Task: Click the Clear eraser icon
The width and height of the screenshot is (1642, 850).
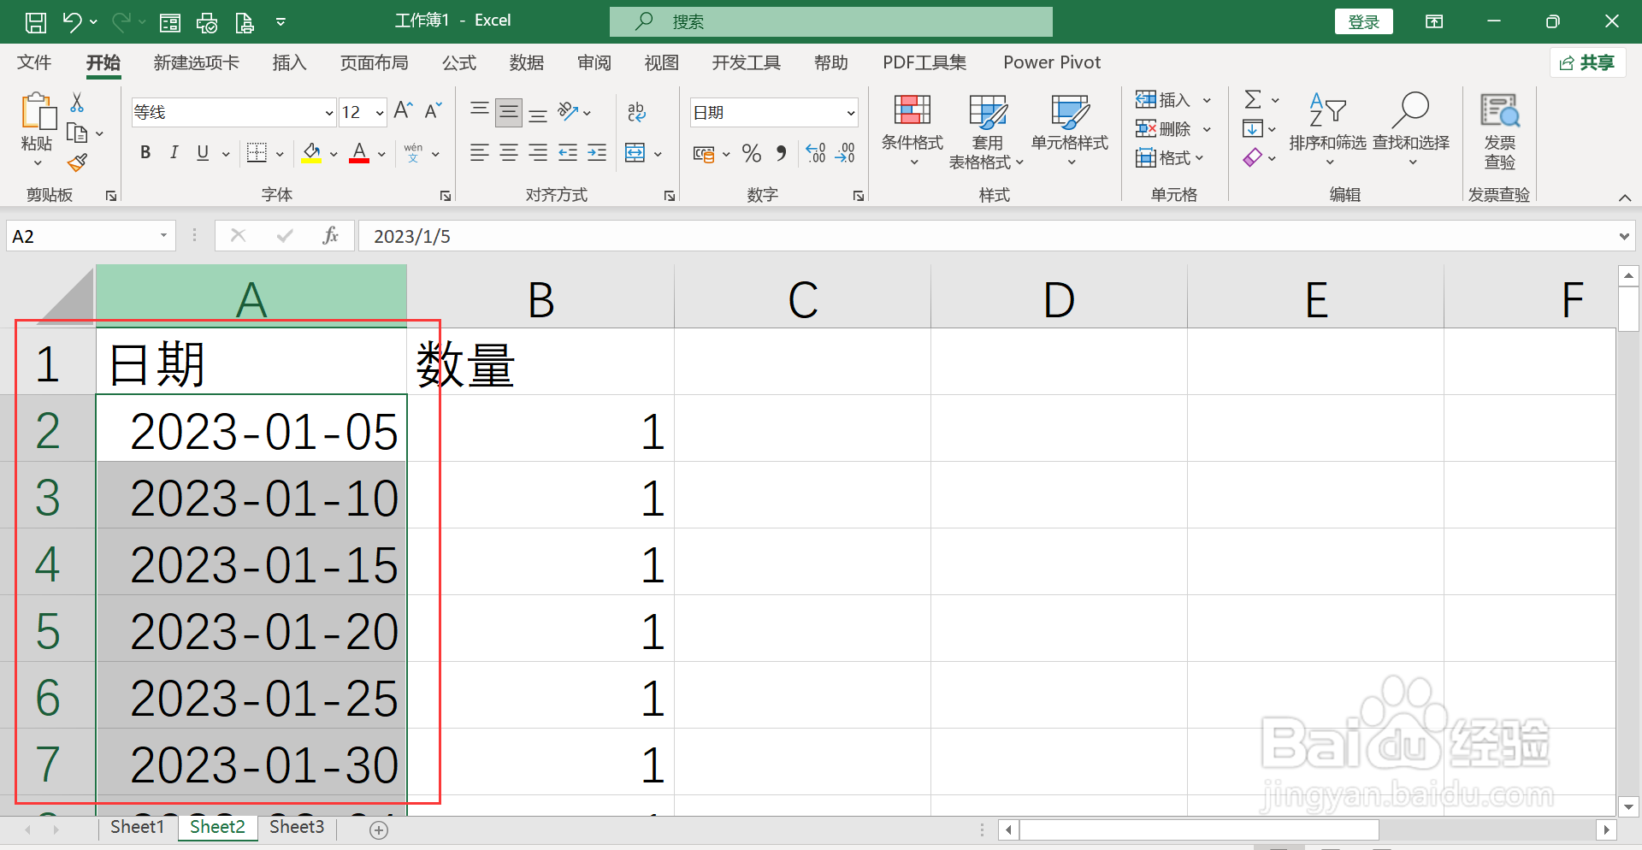Action: [1252, 157]
